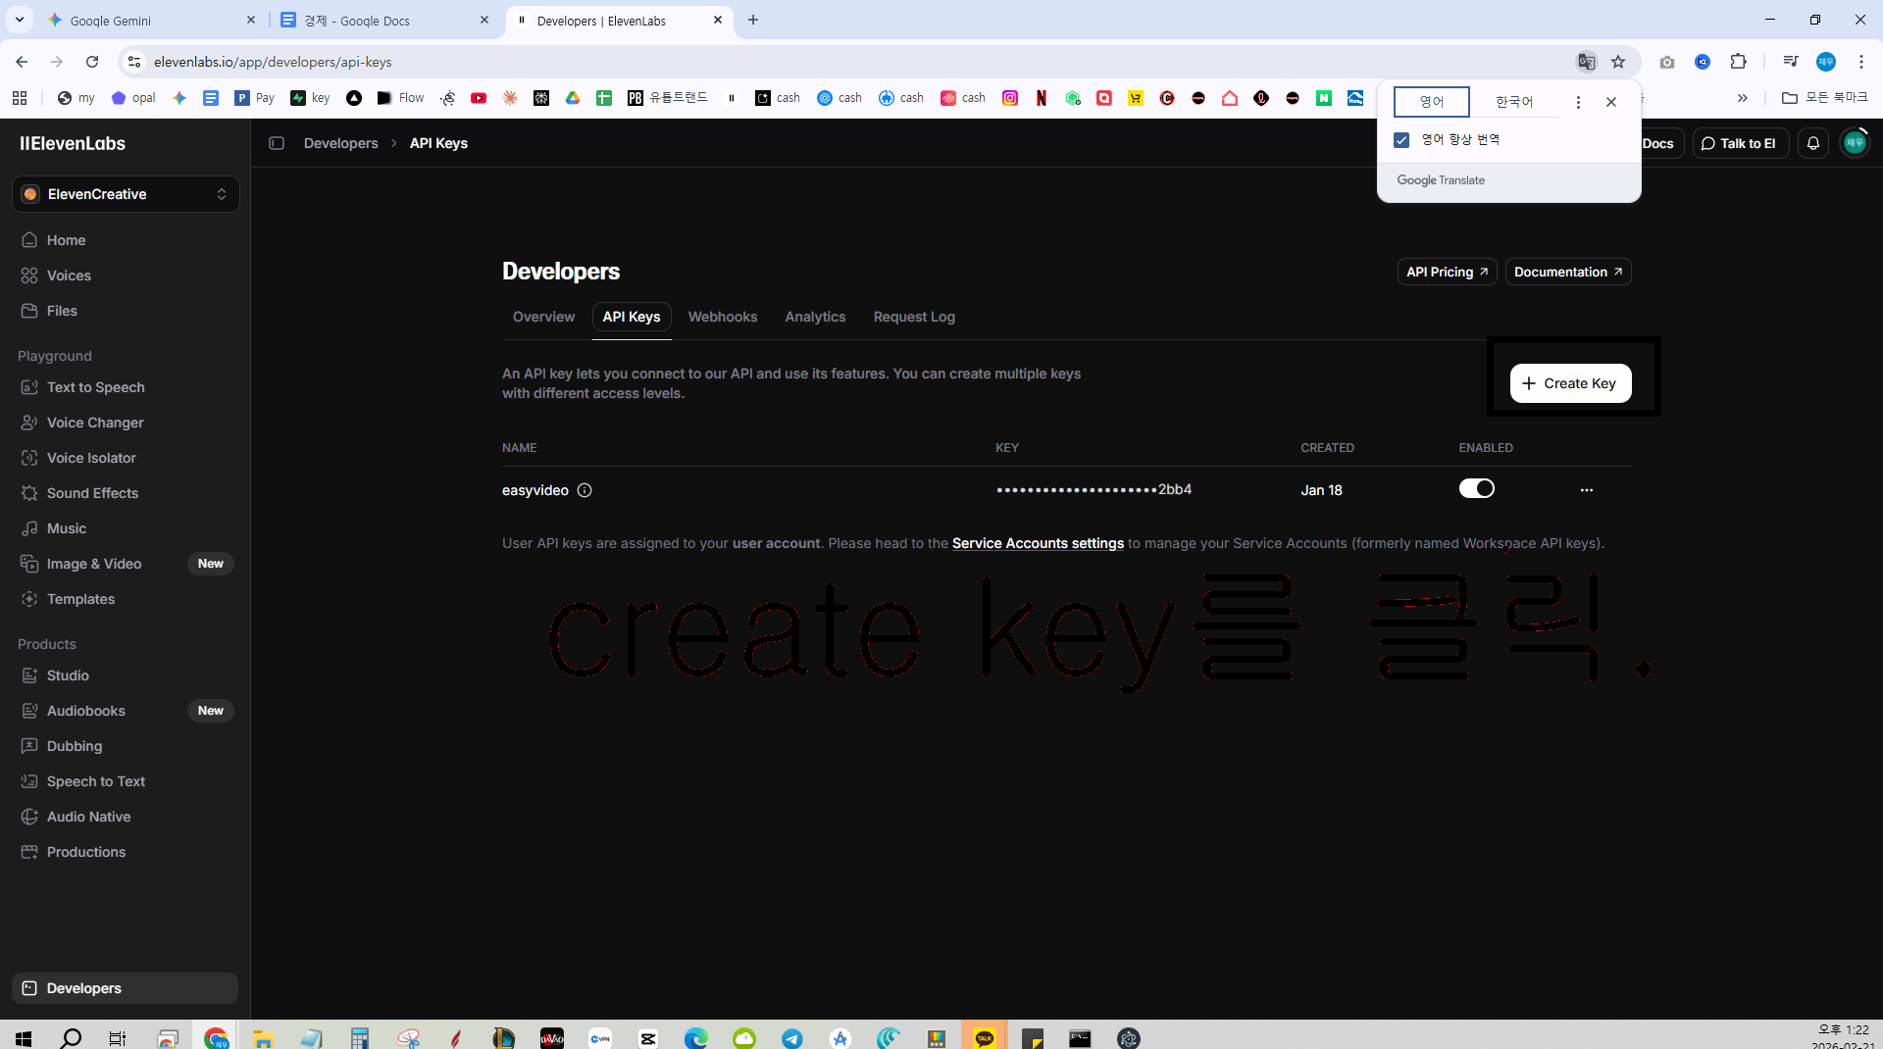This screenshot has height=1049, width=1883.
Task: Switch to Request Log tab
Action: point(914,317)
